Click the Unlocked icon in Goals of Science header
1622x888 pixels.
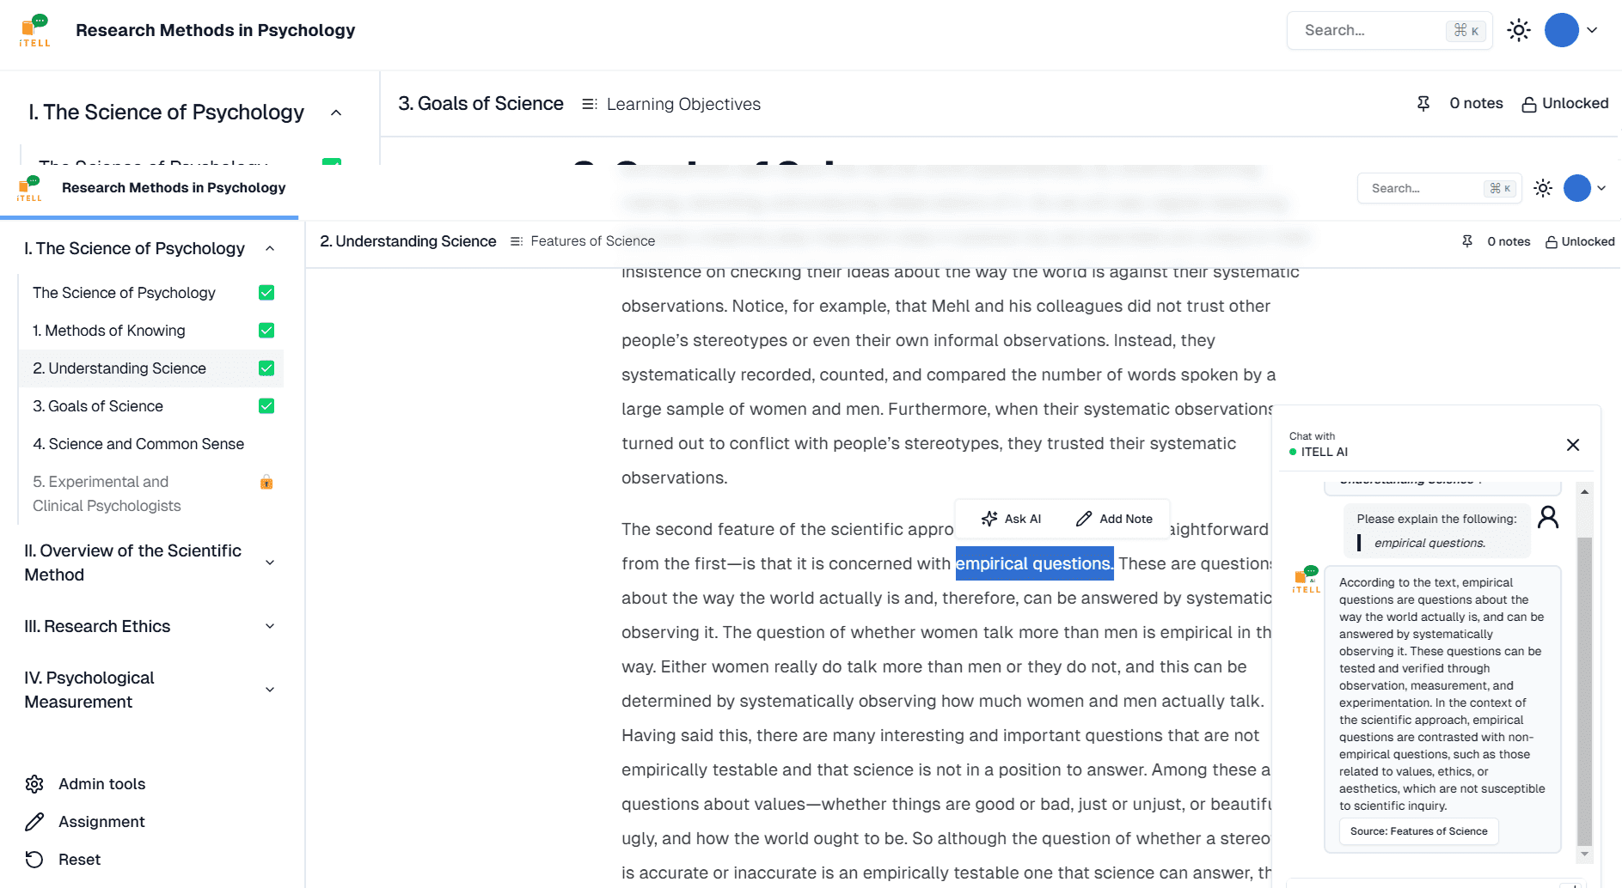[1529, 104]
